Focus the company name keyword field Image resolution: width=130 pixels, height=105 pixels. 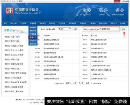[x=109, y=29]
